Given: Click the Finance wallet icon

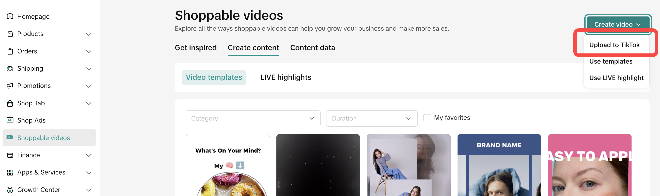Looking at the screenshot, I should (10, 155).
